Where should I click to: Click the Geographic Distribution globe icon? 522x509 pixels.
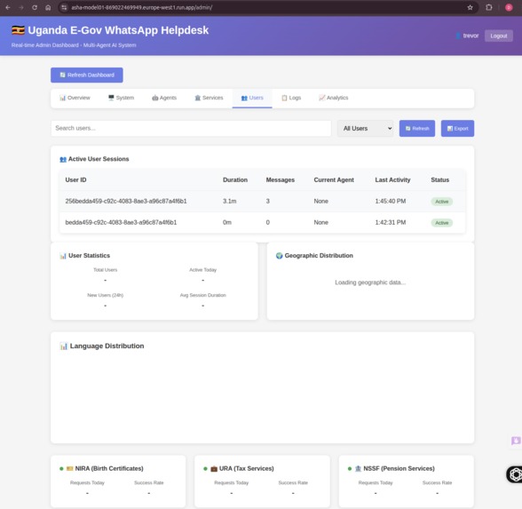(x=280, y=256)
